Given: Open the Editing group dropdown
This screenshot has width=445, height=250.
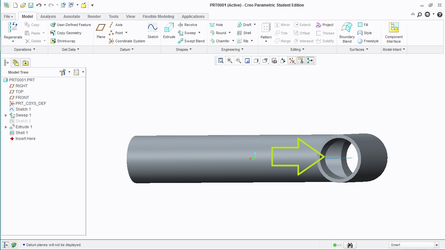Looking at the screenshot, I should coord(298,49).
